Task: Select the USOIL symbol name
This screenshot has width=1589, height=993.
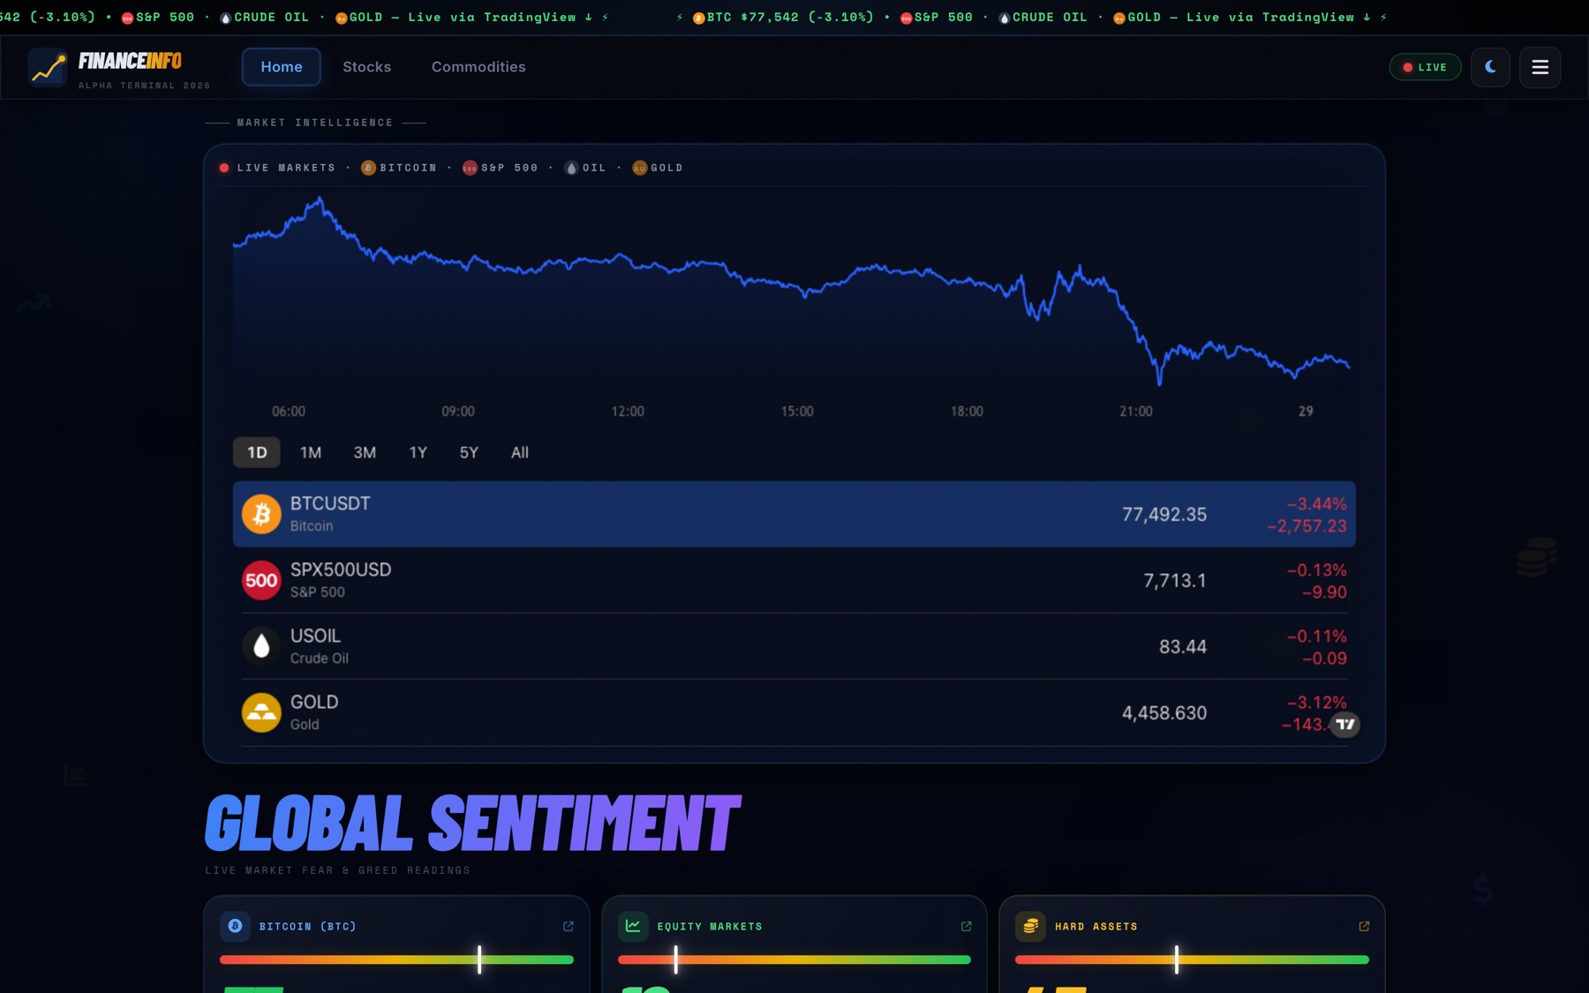Action: tap(315, 636)
